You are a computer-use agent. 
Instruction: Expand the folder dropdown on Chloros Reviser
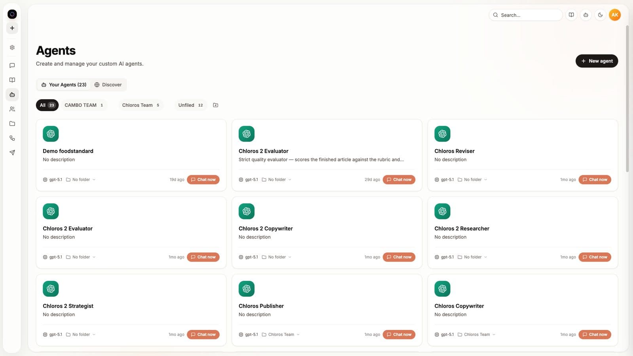tap(473, 180)
